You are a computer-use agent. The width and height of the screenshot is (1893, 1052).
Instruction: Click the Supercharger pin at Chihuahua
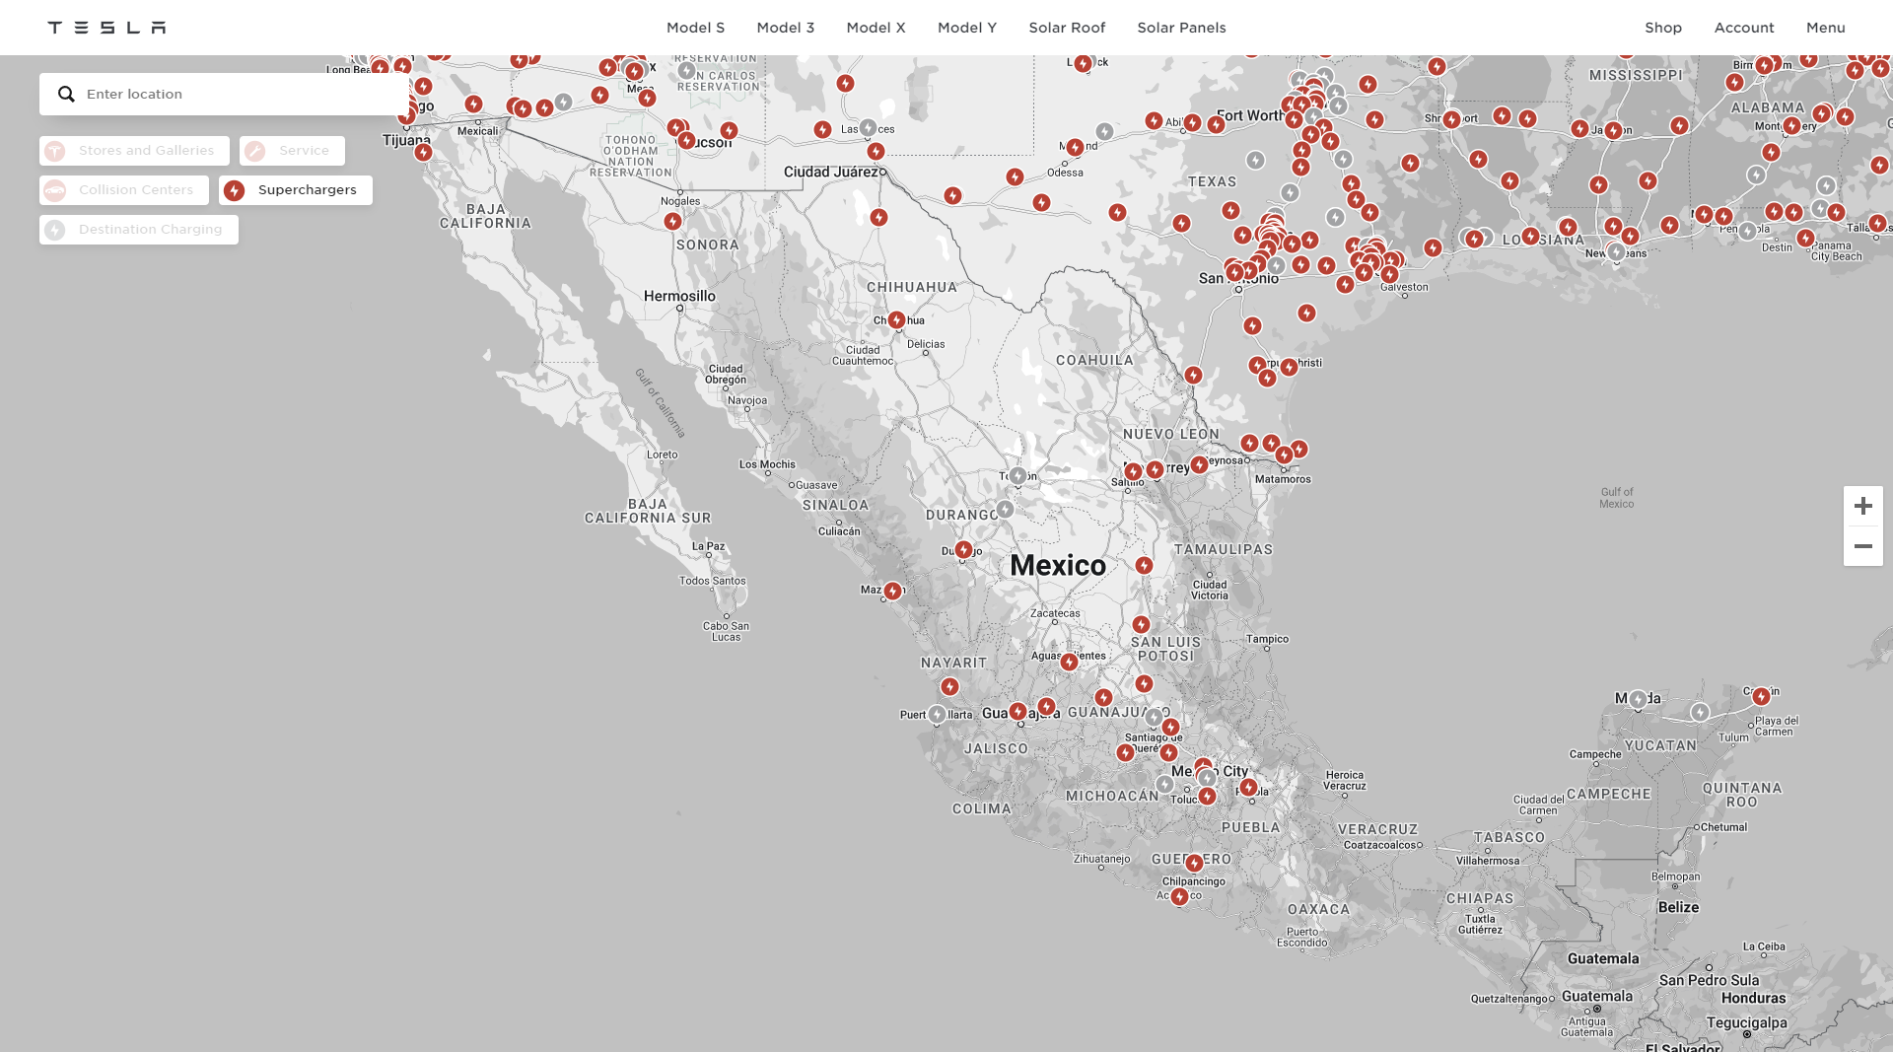tap(896, 320)
